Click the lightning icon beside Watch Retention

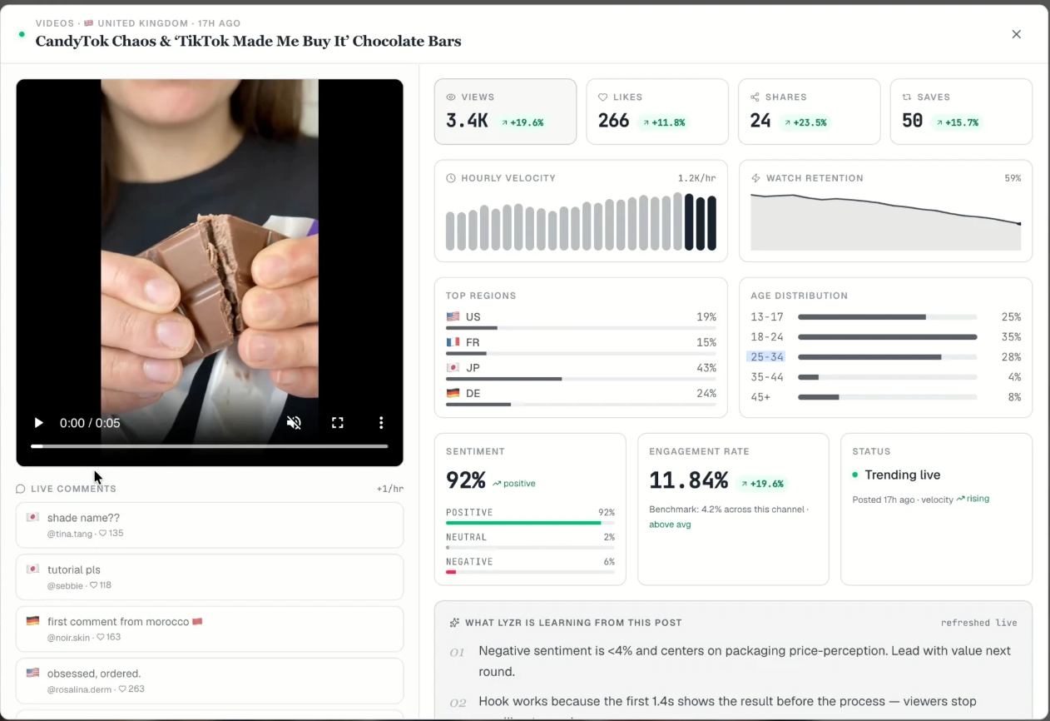tap(755, 178)
